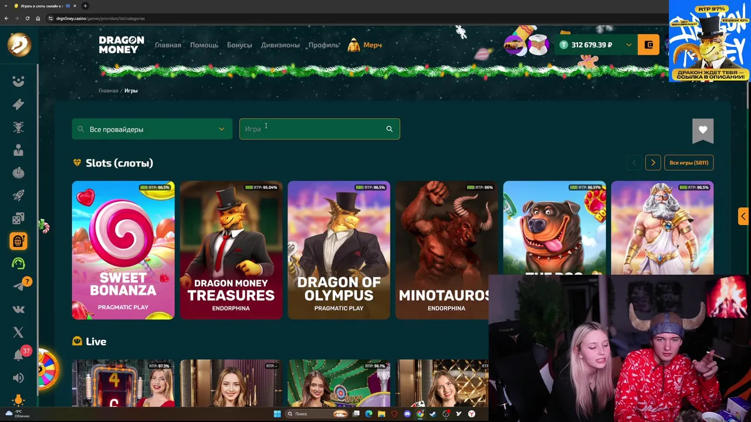Open the dealer person sidebar icon
751x422 pixels.
point(18,150)
